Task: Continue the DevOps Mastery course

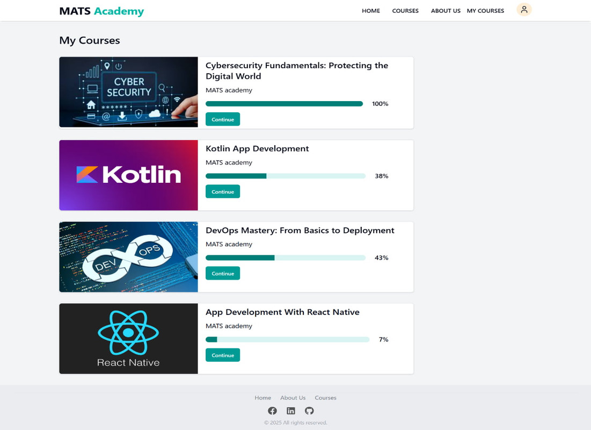Action: (x=223, y=274)
